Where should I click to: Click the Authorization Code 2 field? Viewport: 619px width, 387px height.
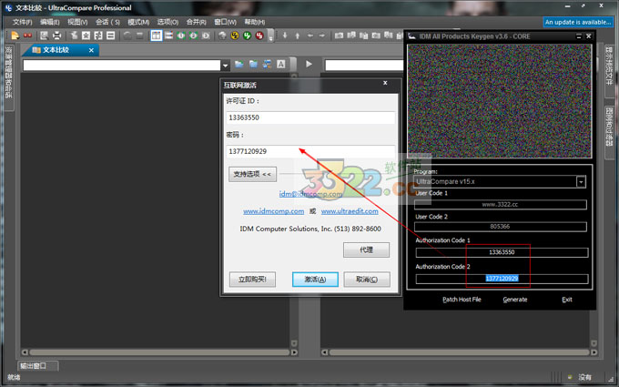coord(502,279)
